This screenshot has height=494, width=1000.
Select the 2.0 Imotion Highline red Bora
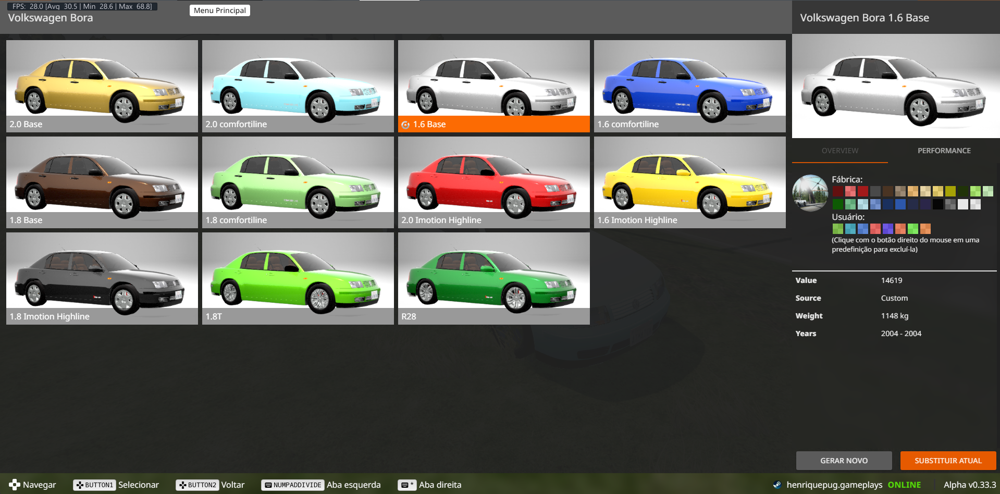pyautogui.click(x=494, y=182)
